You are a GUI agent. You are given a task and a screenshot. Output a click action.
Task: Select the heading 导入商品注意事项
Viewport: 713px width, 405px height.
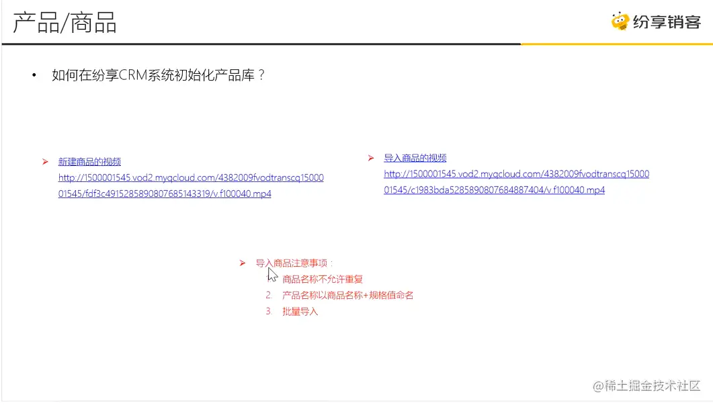tap(294, 263)
